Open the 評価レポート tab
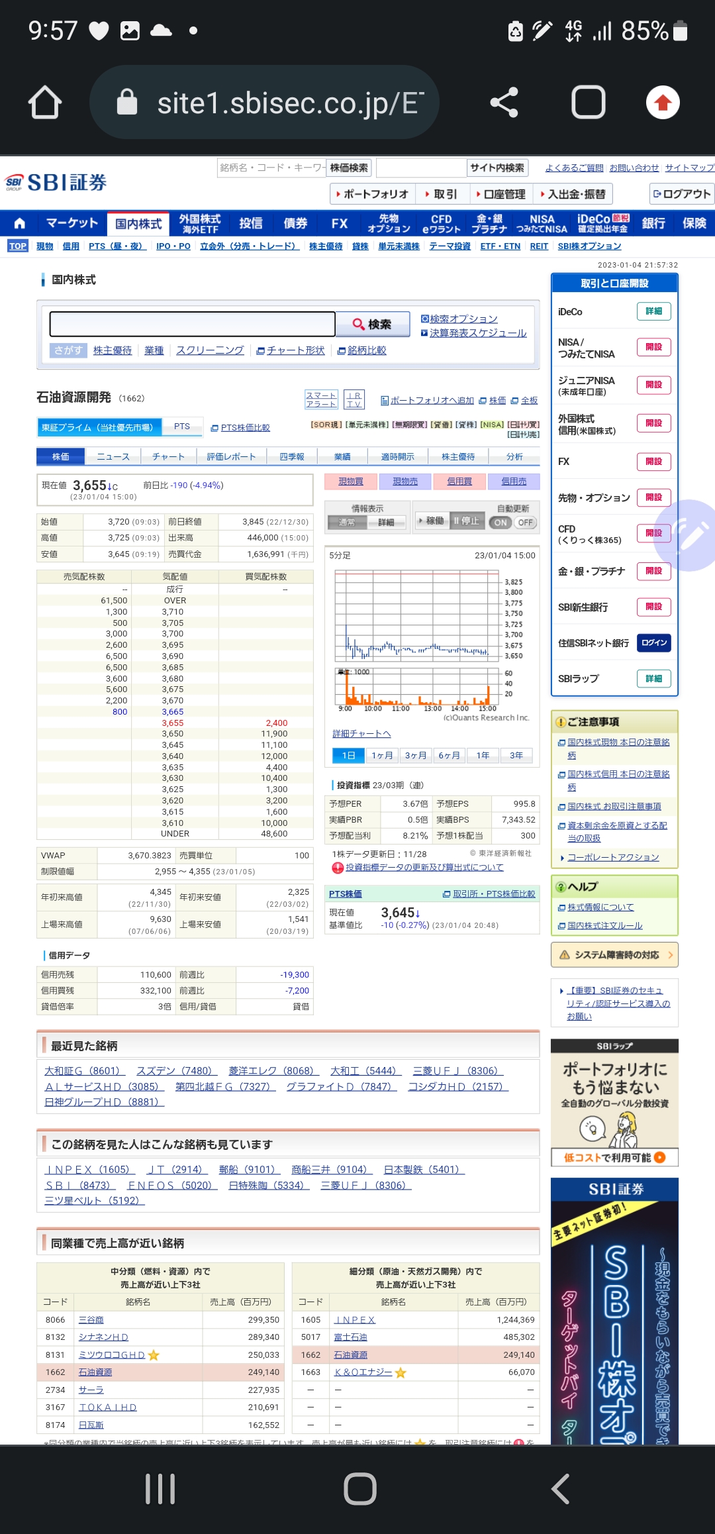Screen dimensions: 715x1534 (231, 457)
